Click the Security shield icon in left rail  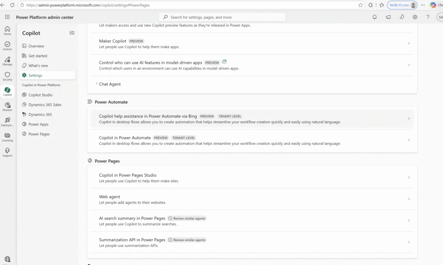click(7, 75)
